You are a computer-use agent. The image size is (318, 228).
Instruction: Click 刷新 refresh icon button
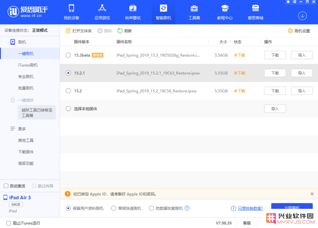(x=125, y=31)
